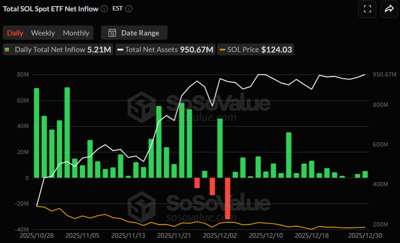The image size is (400, 243).
Task: Click the EST timezone label
Action: tap(118, 9)
